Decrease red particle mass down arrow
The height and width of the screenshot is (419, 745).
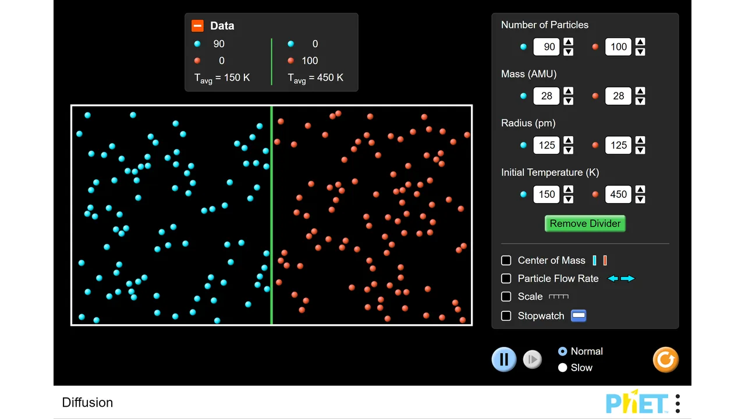click(640, 101)
